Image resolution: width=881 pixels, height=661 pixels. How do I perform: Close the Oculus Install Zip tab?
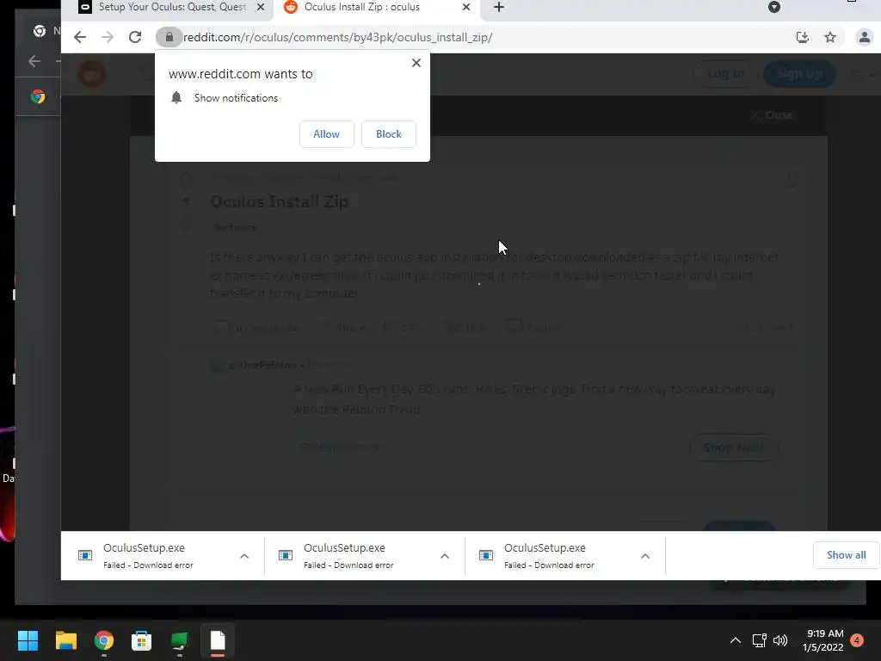(466, 7)
